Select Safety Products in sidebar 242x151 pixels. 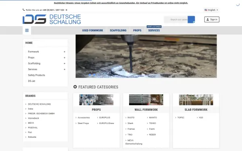(36, 75)
